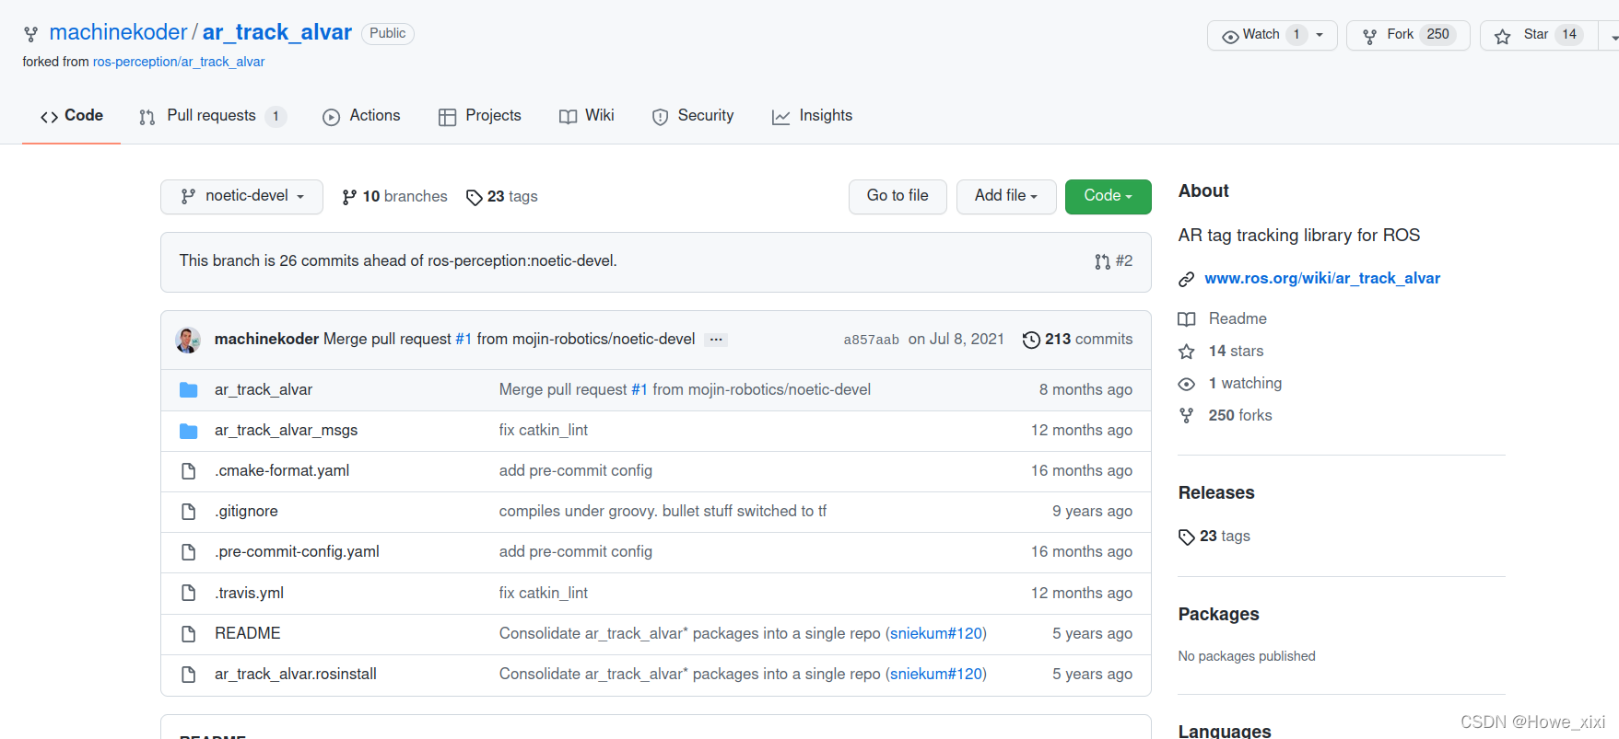Image resolution: width=1619 pixels, height=739 pixels.
Task: Open 'add pre-commit config' message for .cmake-format.yaml
Action: [576, 471]
